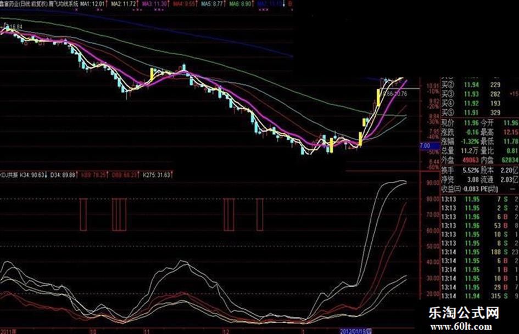Click the 净资 value 3.08
519x334 pixels.
coord(473,180)
